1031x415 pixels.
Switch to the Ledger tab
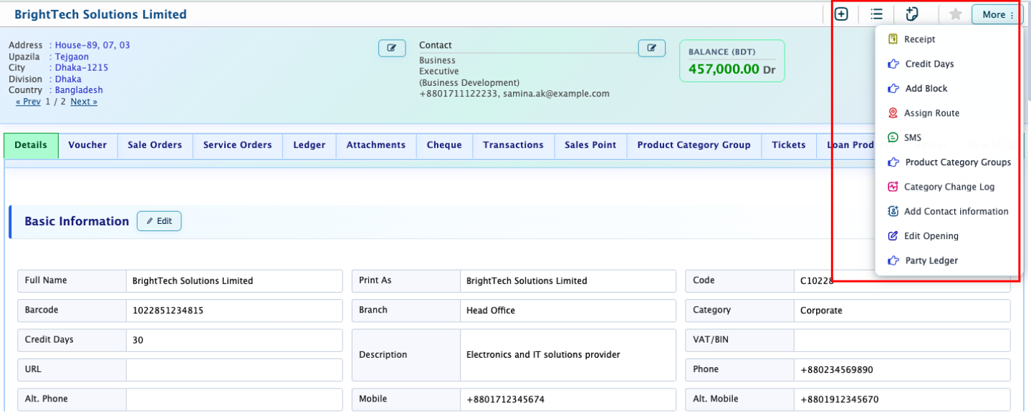(310, 145)
